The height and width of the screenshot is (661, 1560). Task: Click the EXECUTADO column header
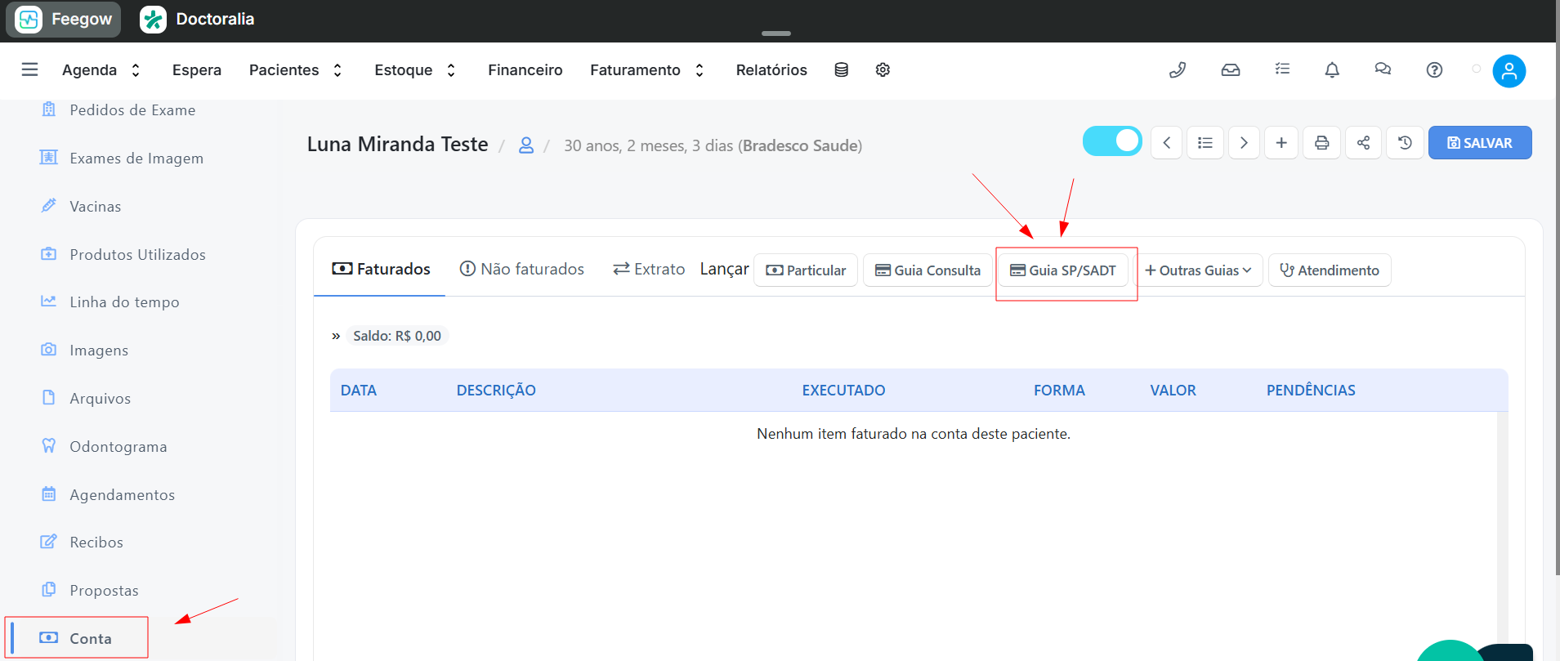[843, 391]
